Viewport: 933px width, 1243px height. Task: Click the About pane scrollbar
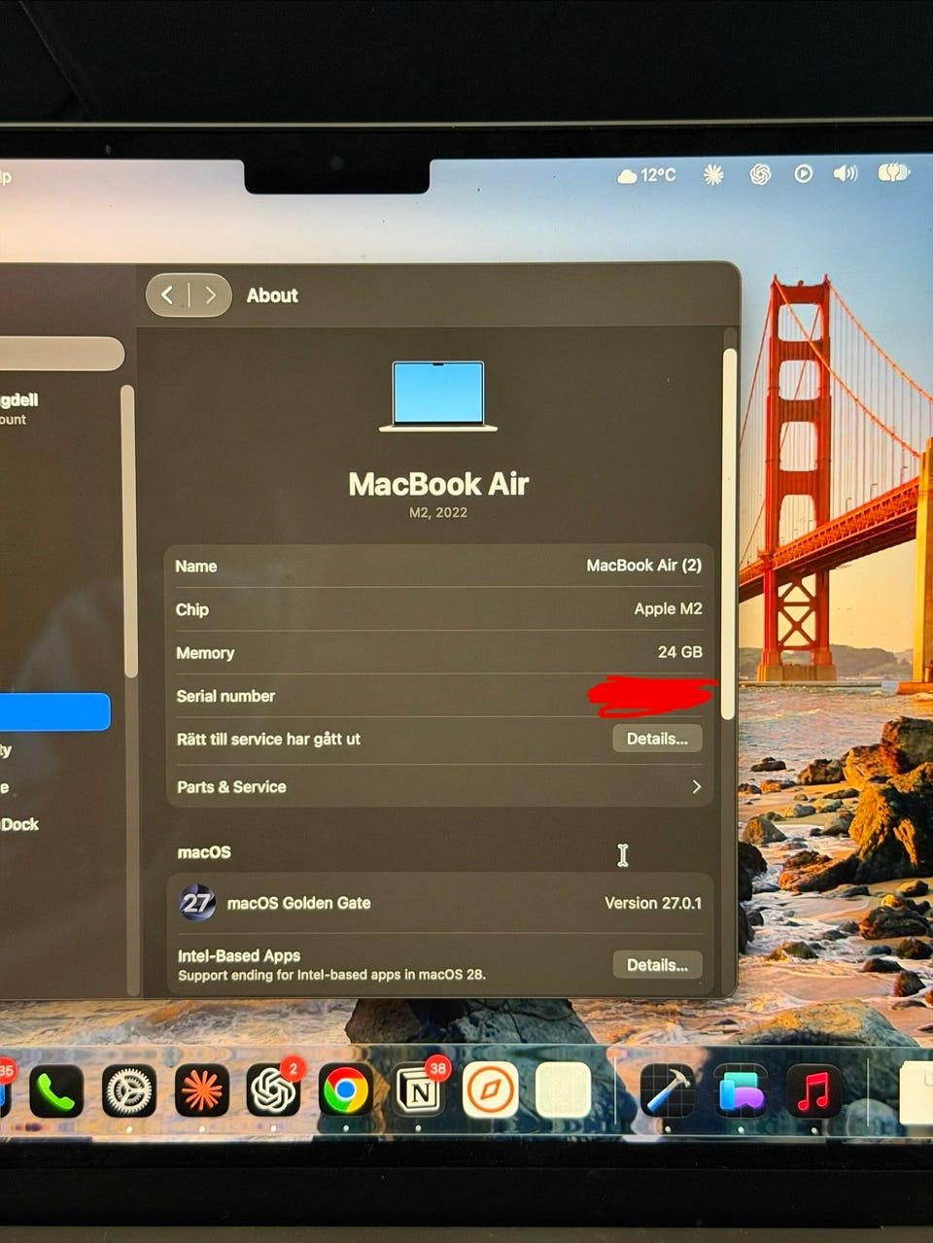click(730, 535)
